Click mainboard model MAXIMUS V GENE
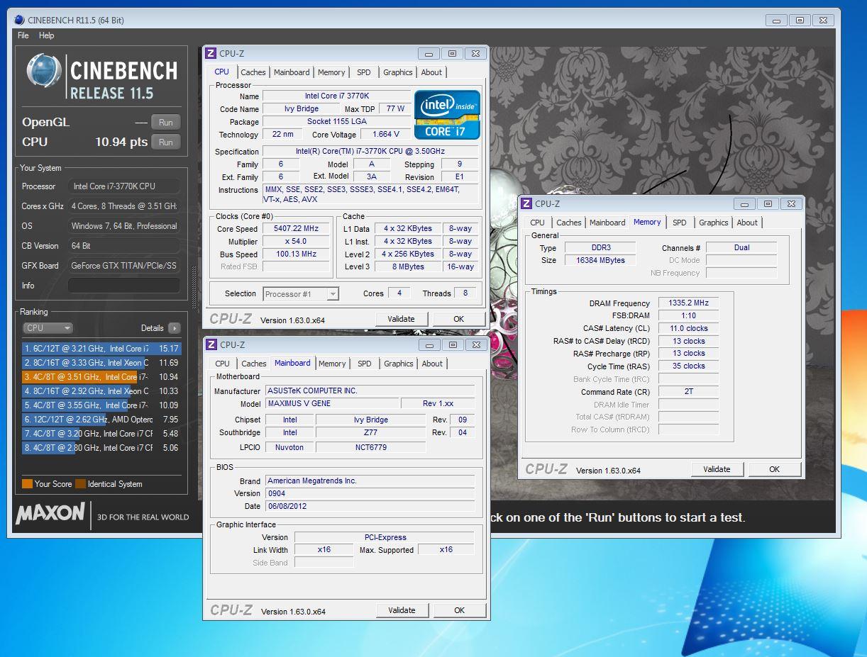The width and height of the screenshot is (867, 657). coord(331,404)
